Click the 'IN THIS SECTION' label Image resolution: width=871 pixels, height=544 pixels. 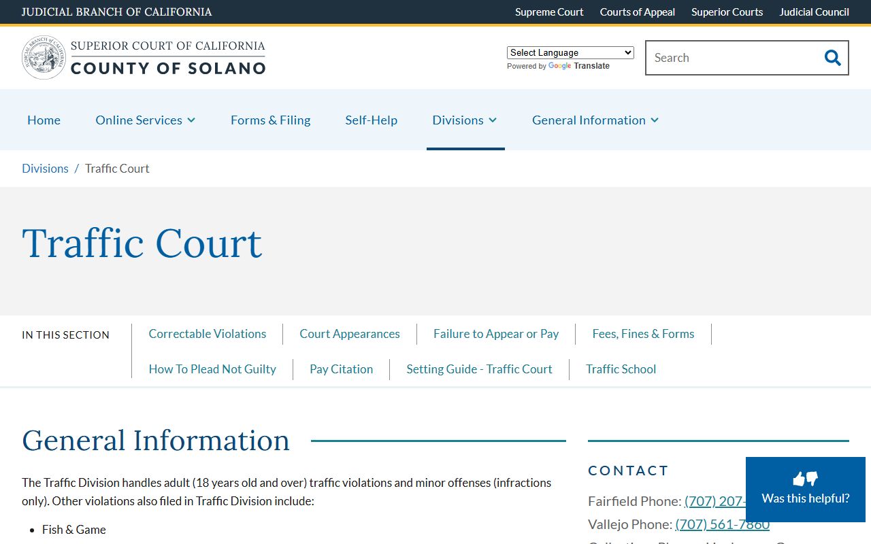tap(65, 335)
